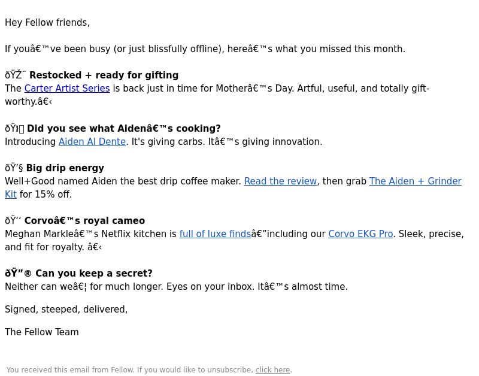Click garbled emoji before Can you keep a secret
The height and width of the screenshot is (376, 479).
coord(19,274)
